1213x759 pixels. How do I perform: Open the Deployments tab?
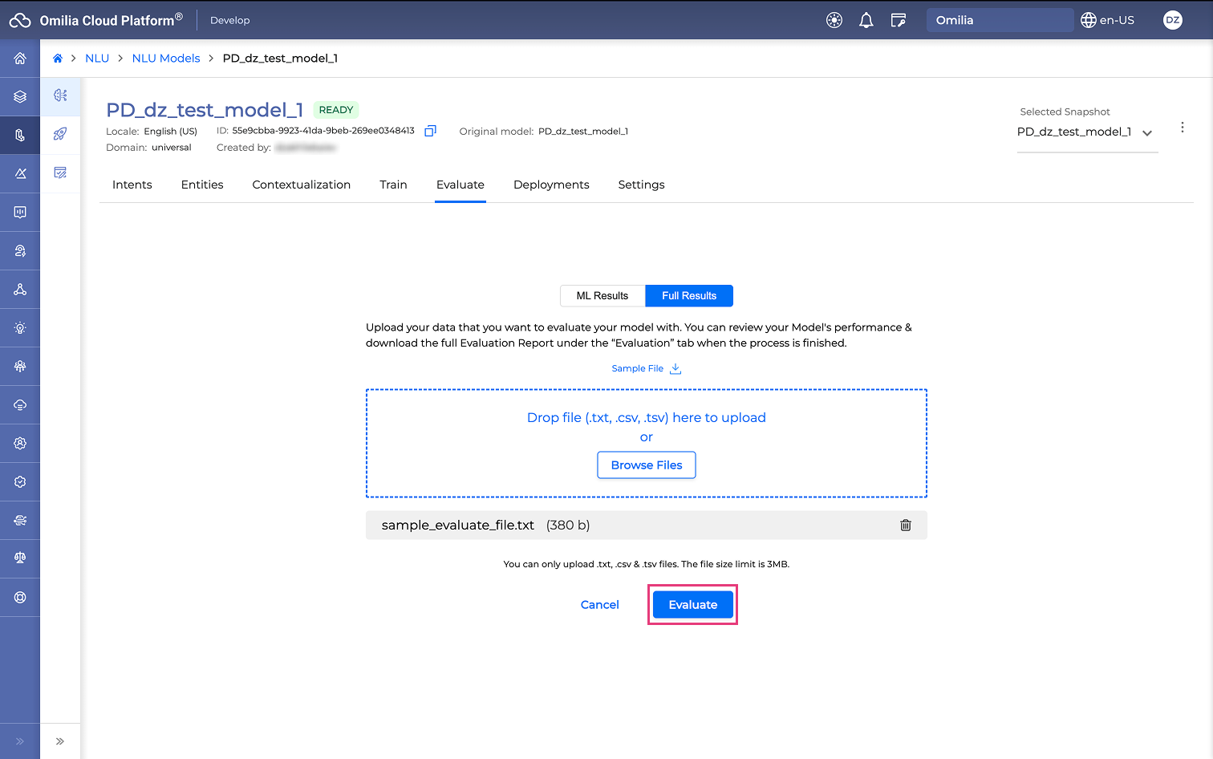coord(551,185)
